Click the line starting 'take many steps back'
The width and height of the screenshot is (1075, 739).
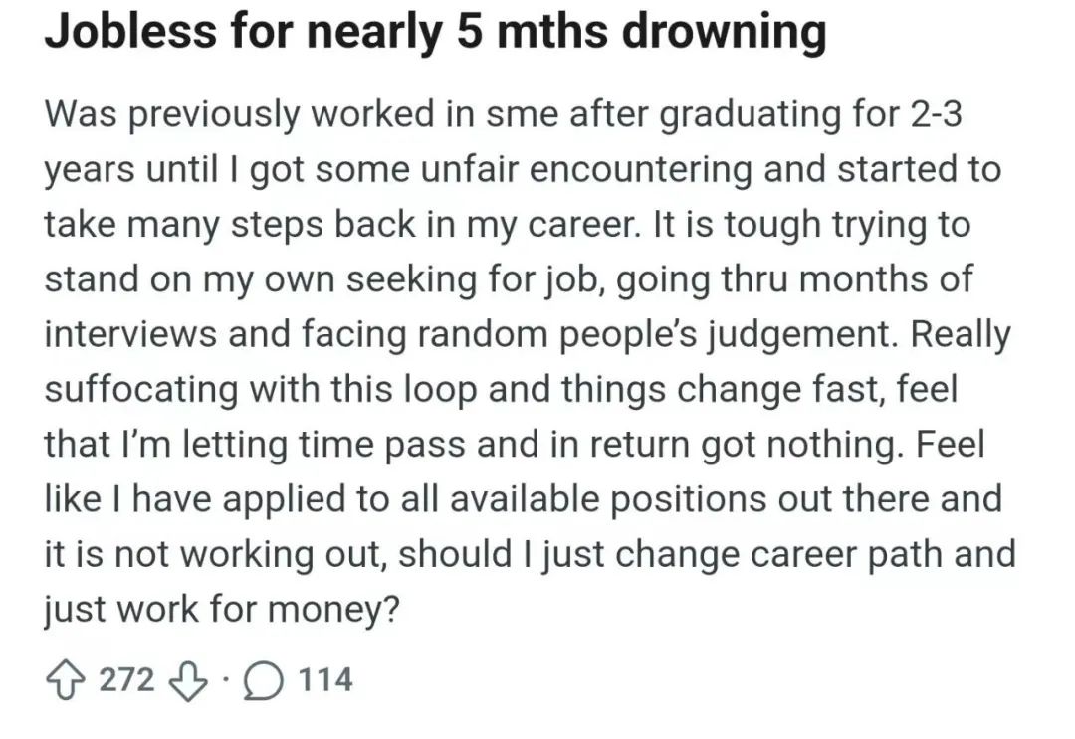pyautogui.click(x=508, y=225)
